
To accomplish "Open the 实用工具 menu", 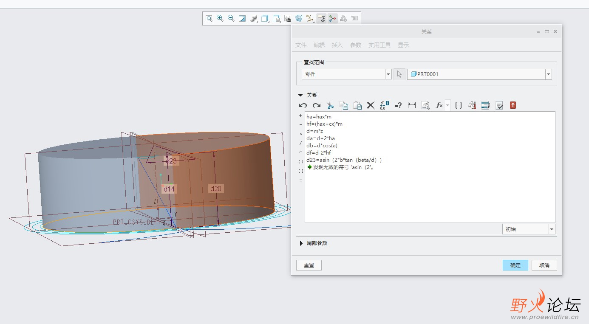I will [379, 45].
